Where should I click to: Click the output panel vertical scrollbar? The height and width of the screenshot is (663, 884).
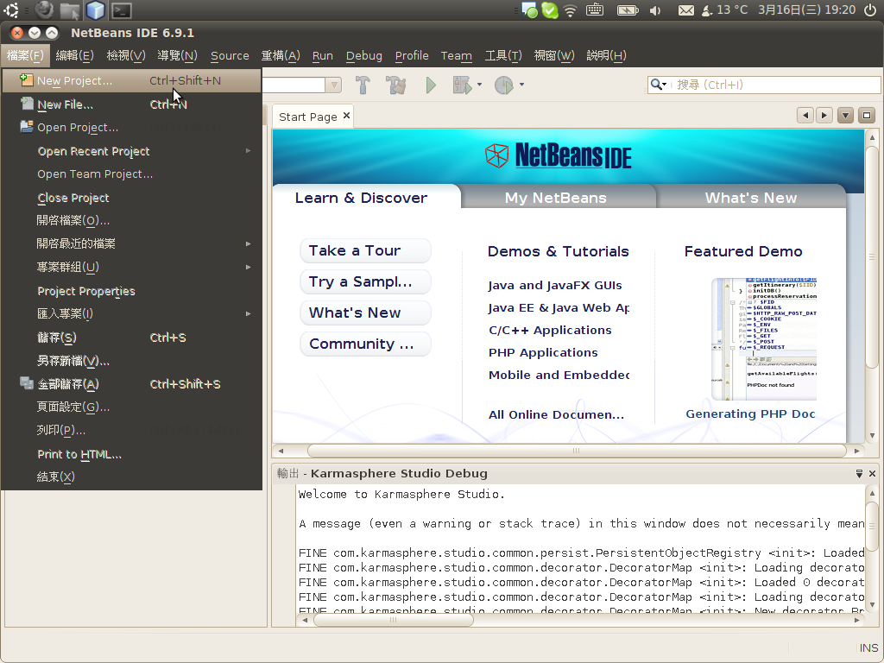(872, 525)
